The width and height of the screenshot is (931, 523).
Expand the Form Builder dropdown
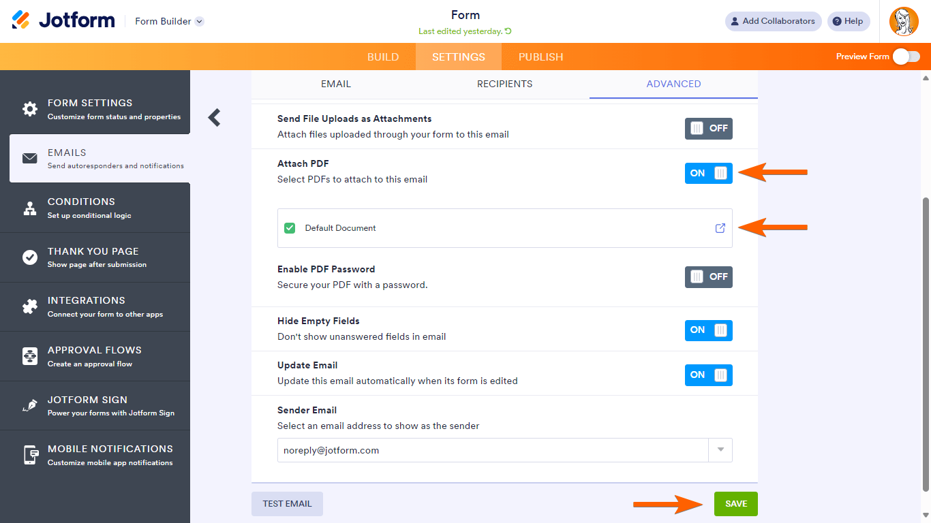[199, 21]
